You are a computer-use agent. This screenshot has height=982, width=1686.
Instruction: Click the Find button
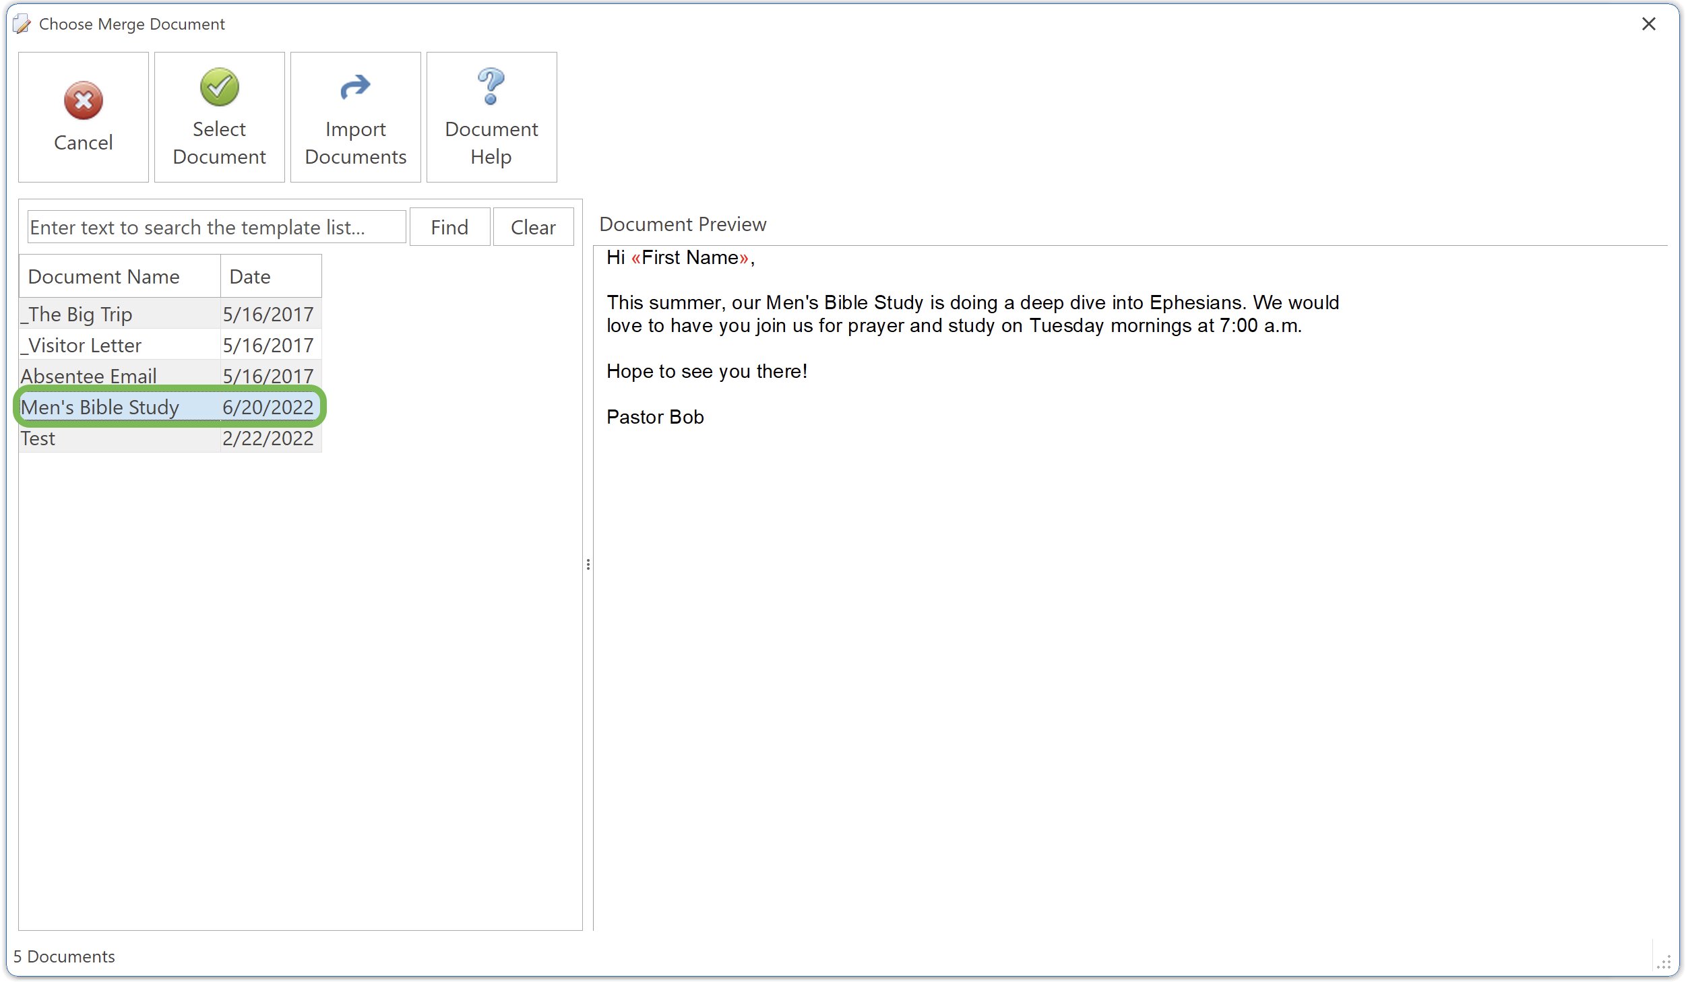(448, 226)
